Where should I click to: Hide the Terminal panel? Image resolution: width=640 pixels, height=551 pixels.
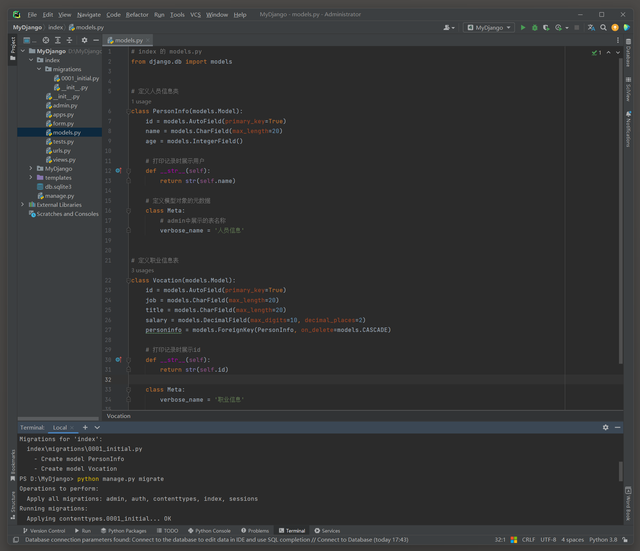(x=618, y=427)
